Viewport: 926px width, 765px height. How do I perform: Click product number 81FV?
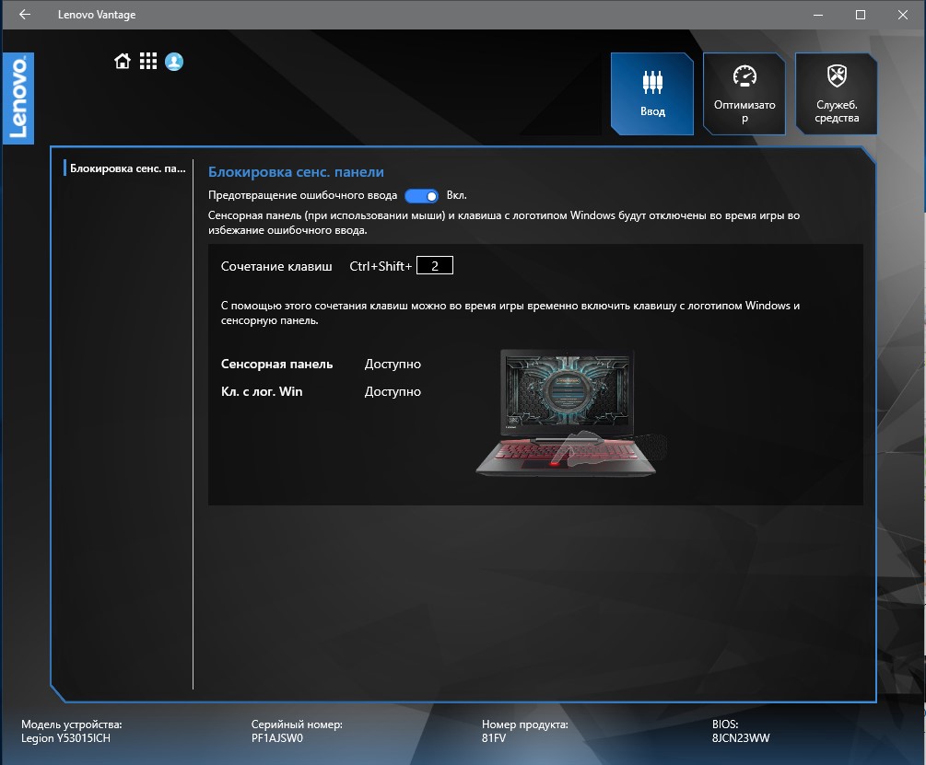point(494,738)
